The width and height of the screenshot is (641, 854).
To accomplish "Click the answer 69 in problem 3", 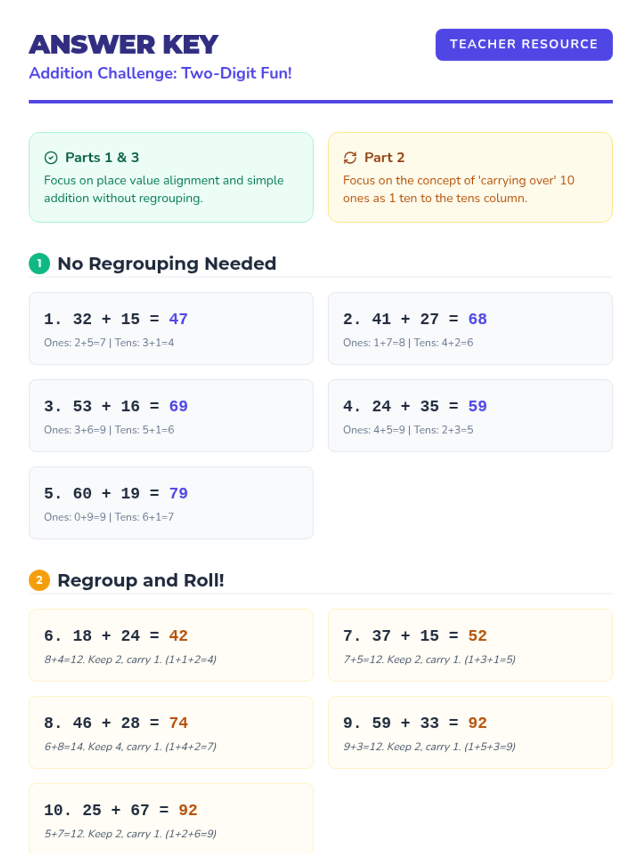I will [178, 406].
